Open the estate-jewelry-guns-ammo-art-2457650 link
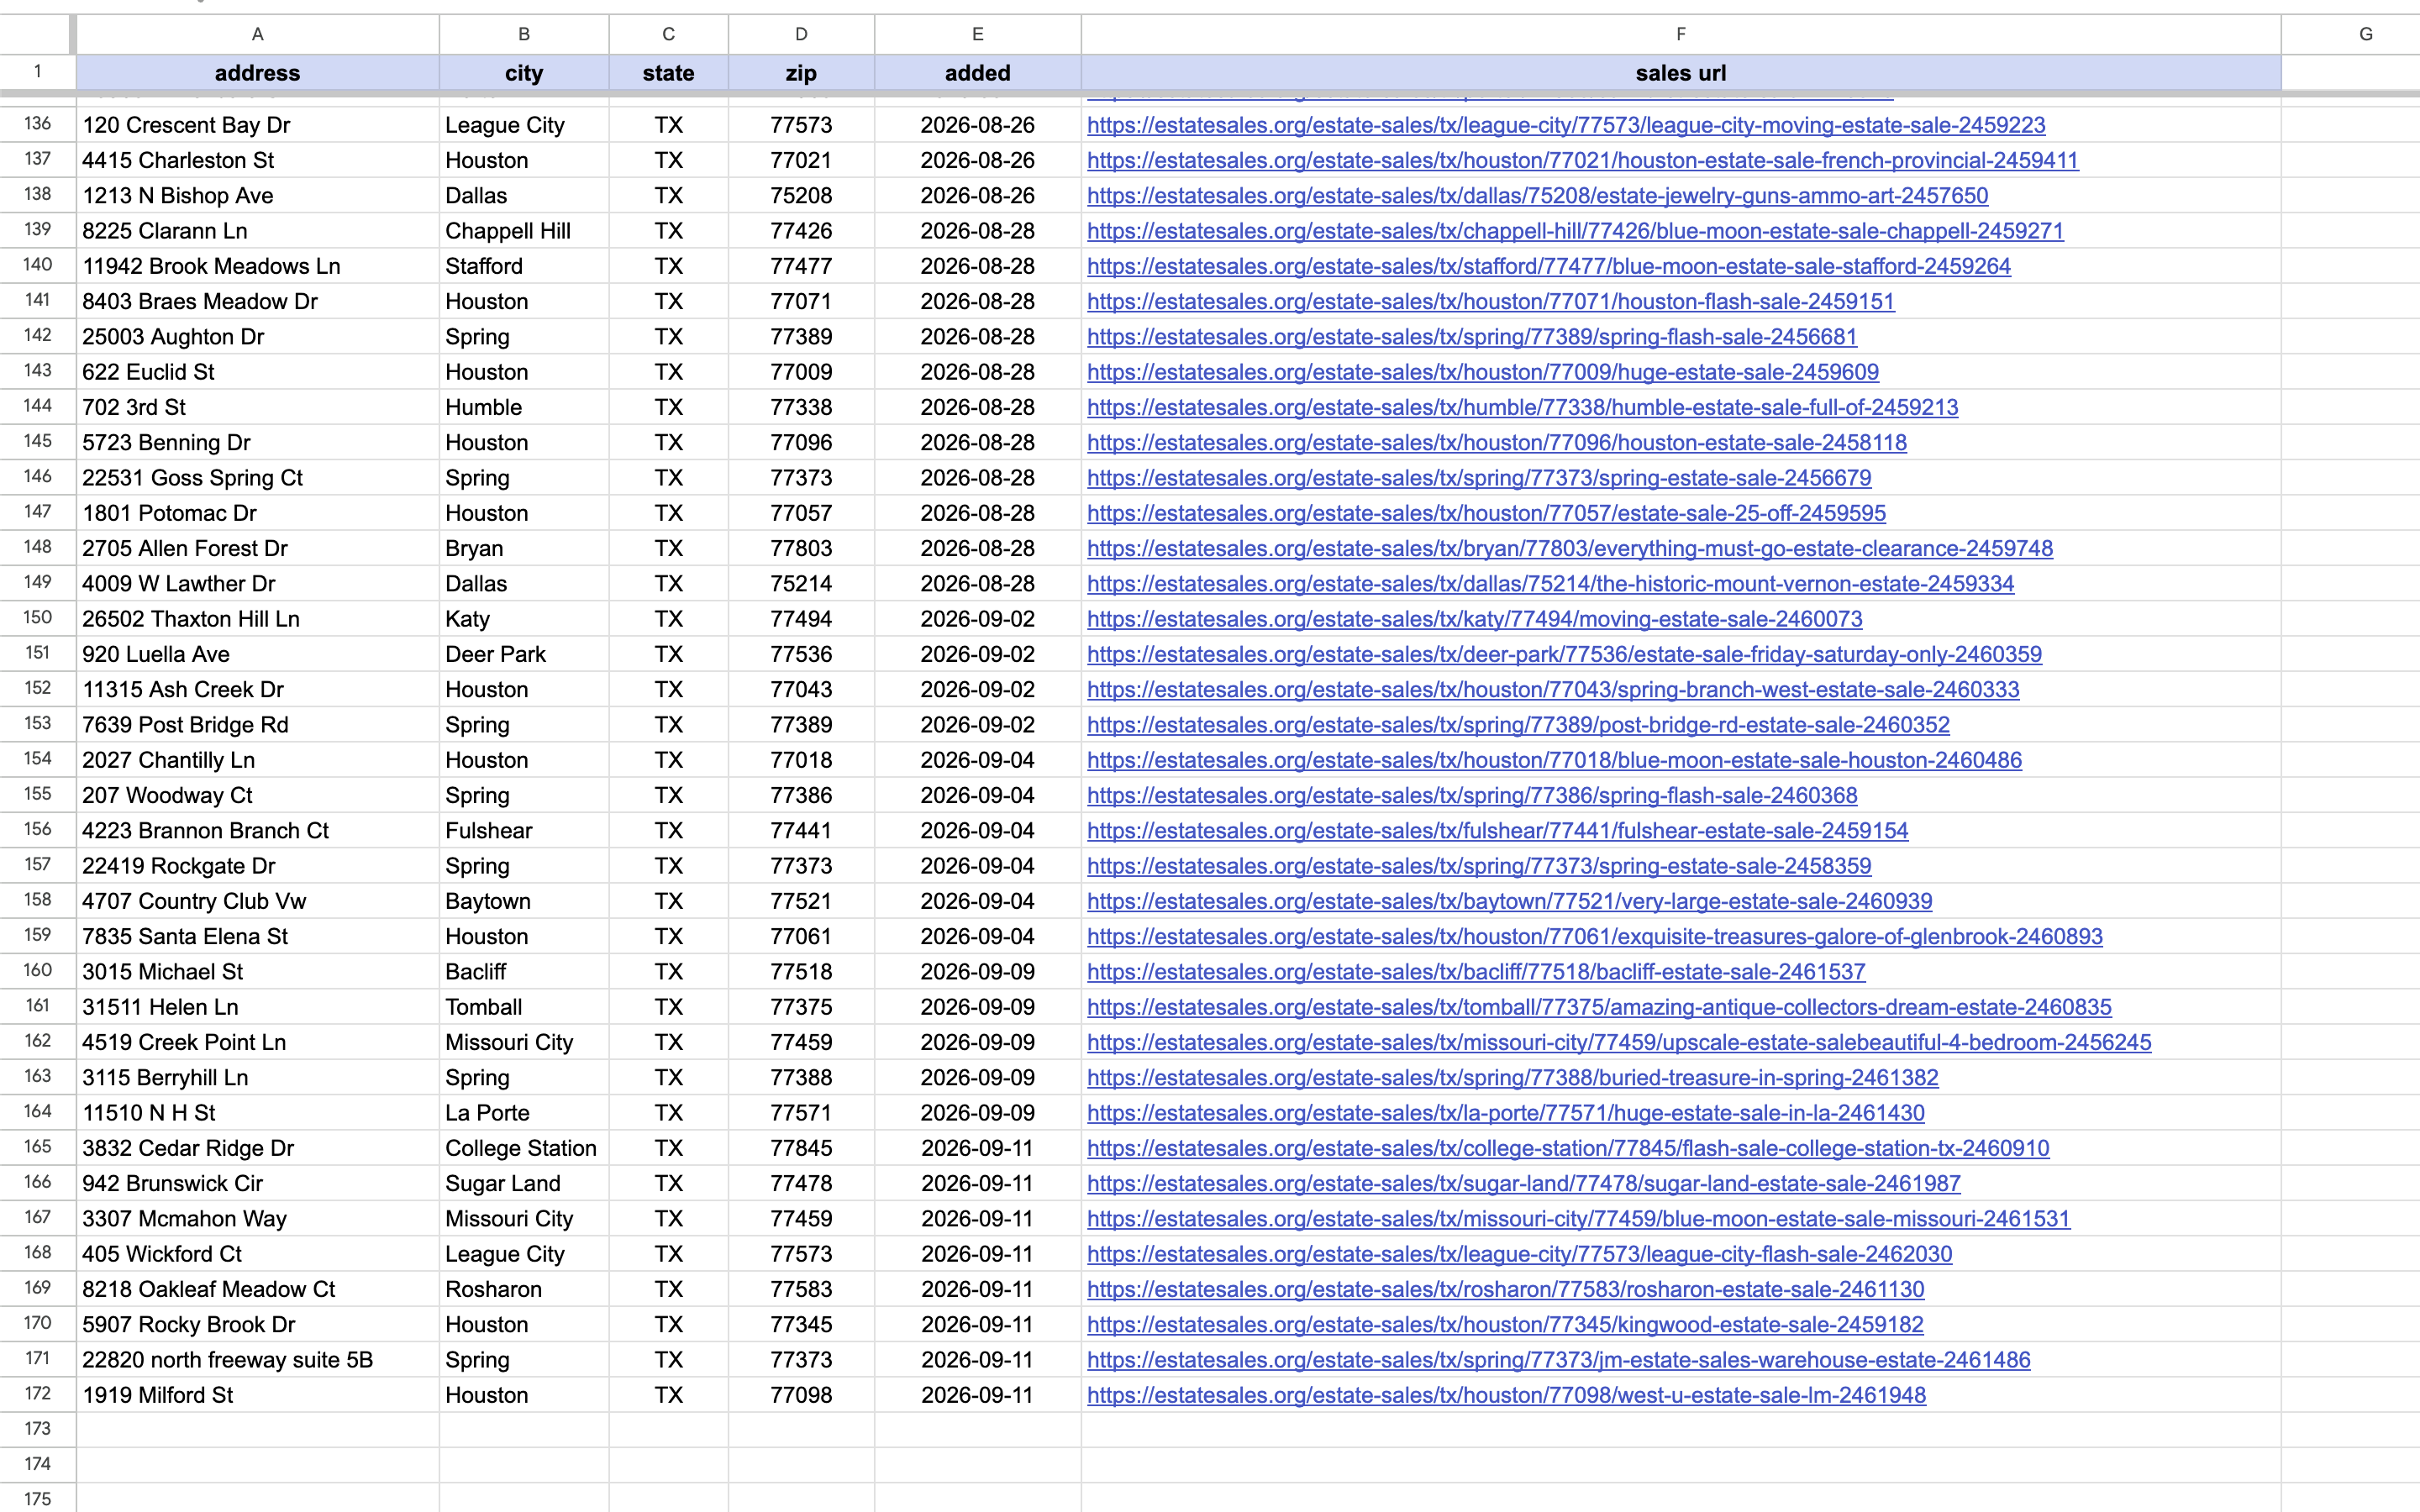Image resolution: width=2420 pixels, height=1512 pixels. point(1538,195)
